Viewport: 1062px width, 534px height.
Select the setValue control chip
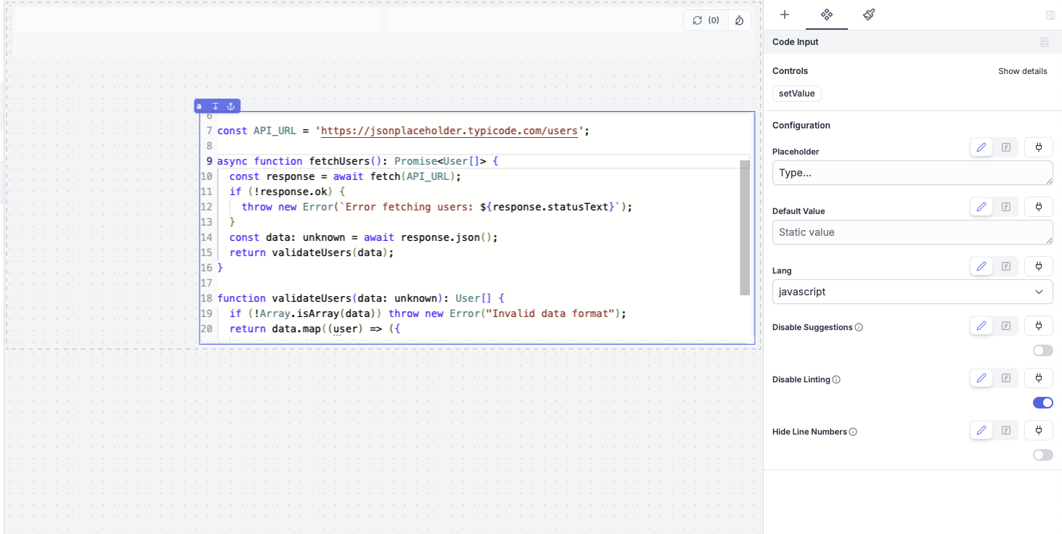point(796,93)
